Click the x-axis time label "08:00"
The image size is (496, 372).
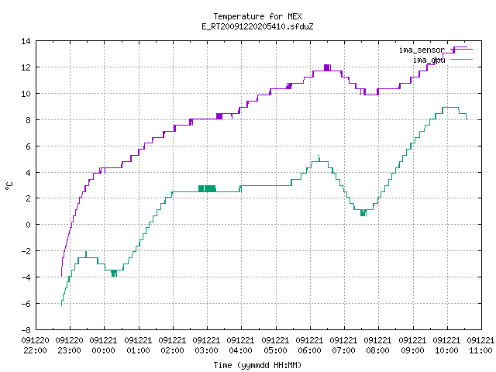[x=378, y=350]
